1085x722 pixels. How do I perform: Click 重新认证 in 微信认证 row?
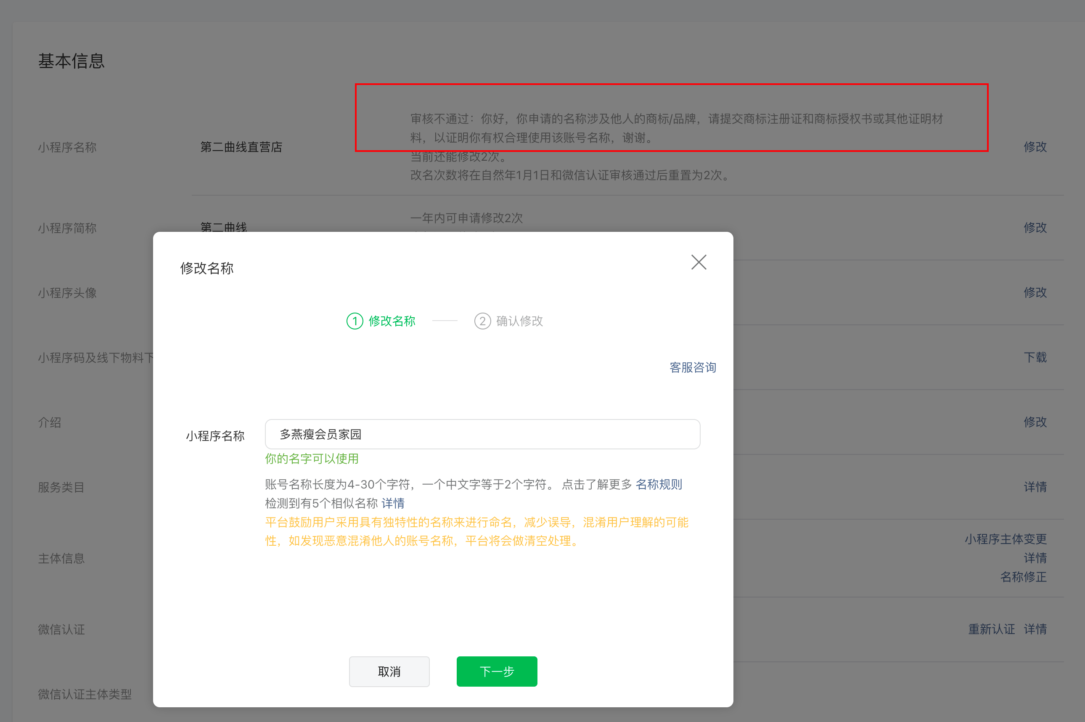[x=991, y=629]
